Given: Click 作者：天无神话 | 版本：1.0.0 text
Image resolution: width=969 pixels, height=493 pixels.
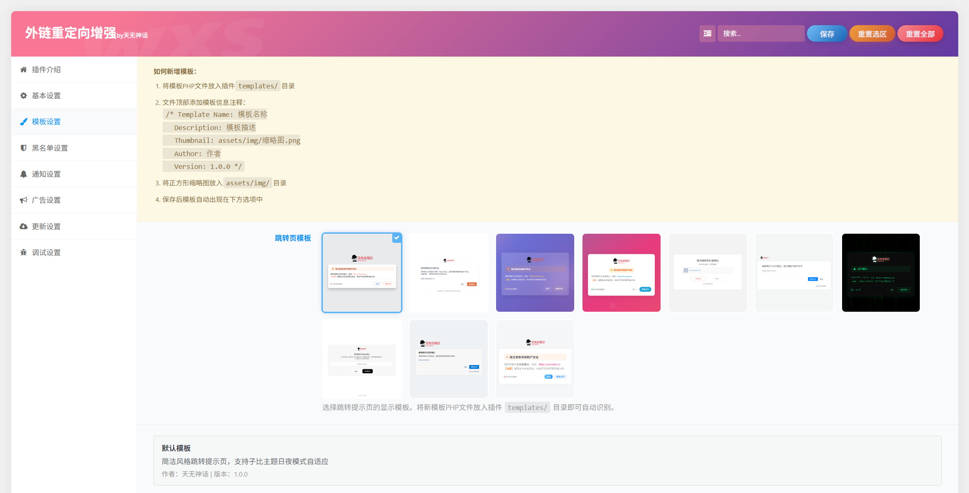Looking at the screenshot, I should pos(205,474).
